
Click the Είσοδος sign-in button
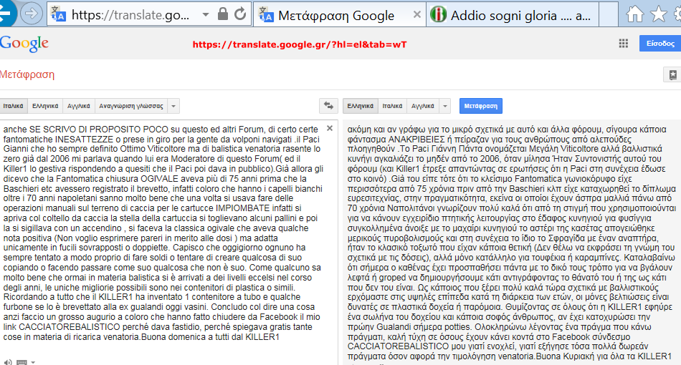[x=660, y=44]
